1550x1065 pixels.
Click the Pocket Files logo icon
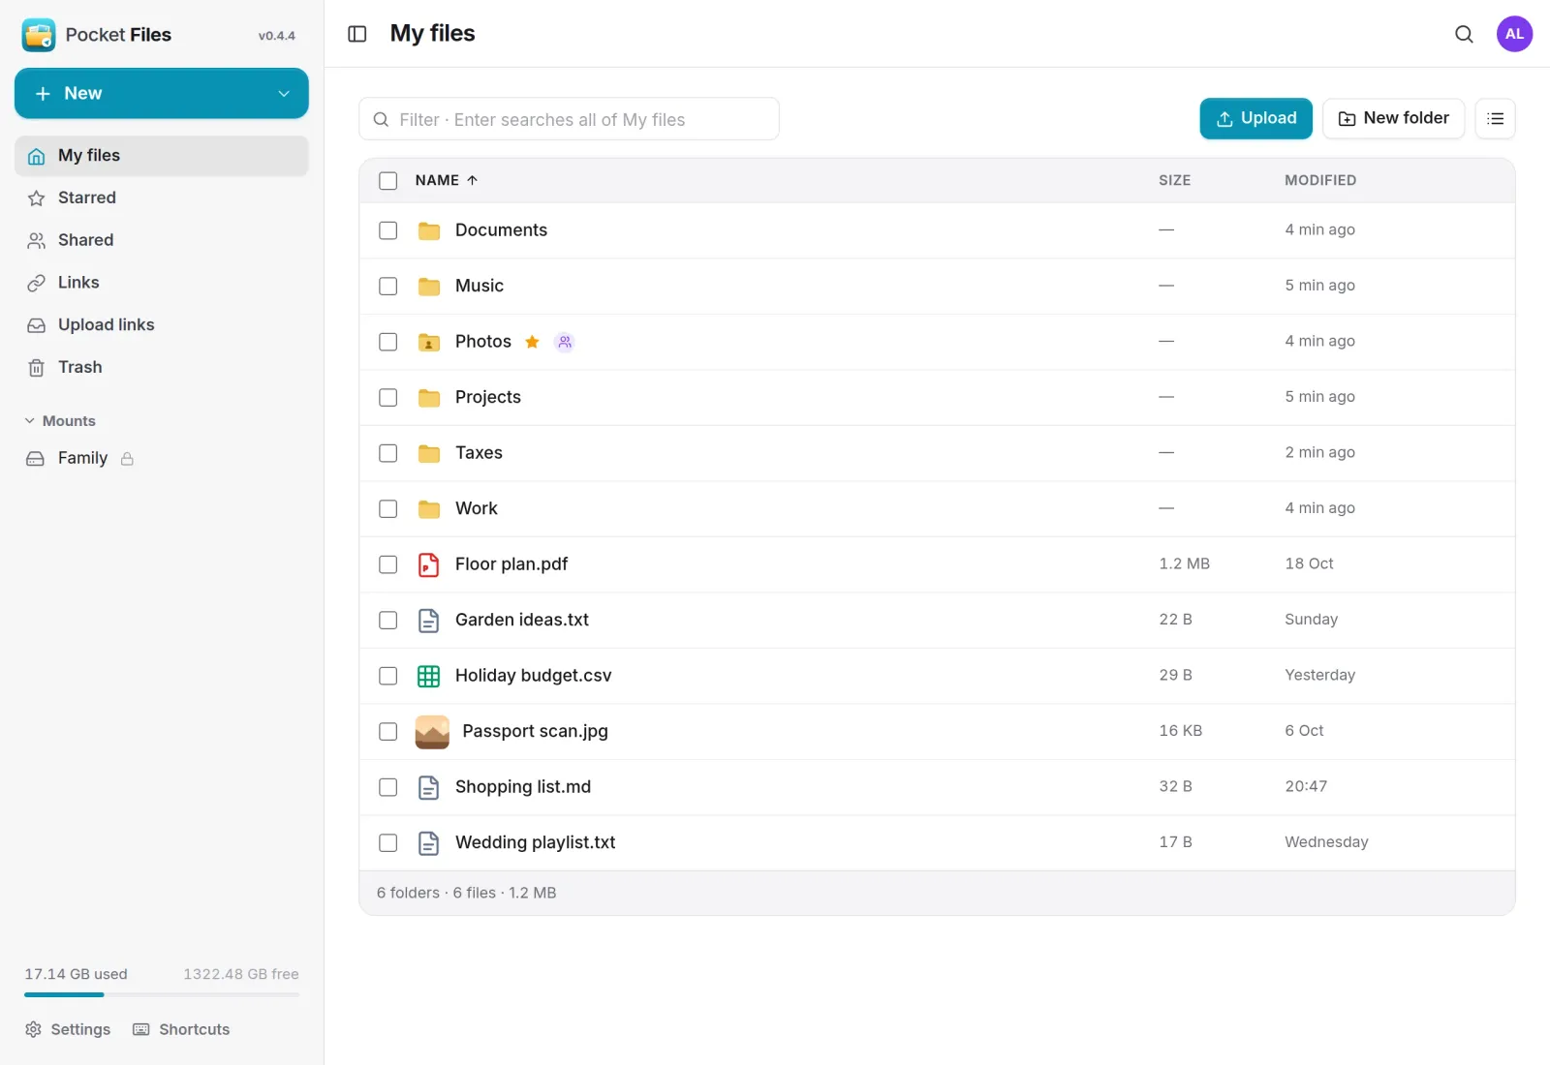39,35
